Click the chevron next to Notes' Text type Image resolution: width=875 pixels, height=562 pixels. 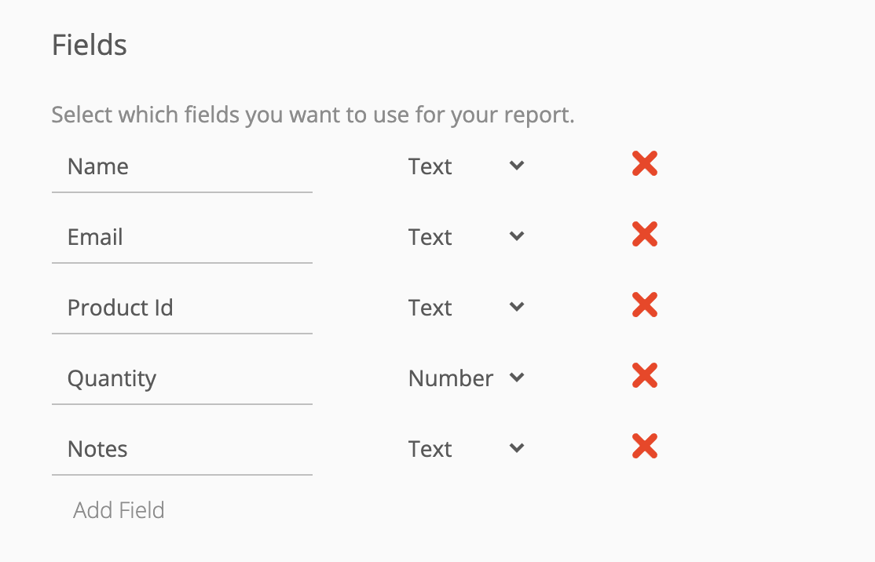click(x=516, y=448)
